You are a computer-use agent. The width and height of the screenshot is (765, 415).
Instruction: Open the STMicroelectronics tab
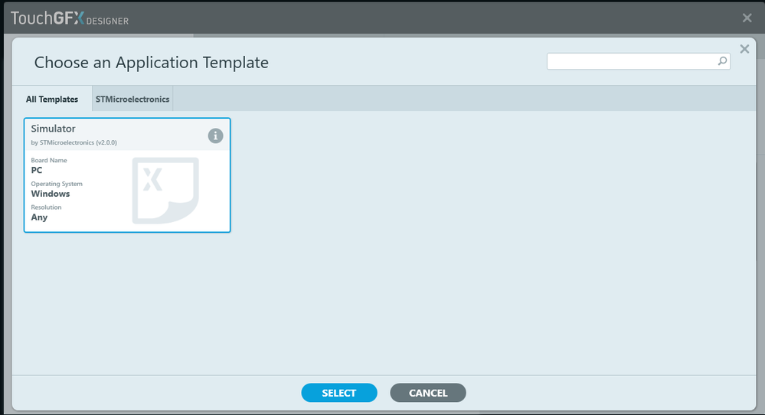(132, 99)
